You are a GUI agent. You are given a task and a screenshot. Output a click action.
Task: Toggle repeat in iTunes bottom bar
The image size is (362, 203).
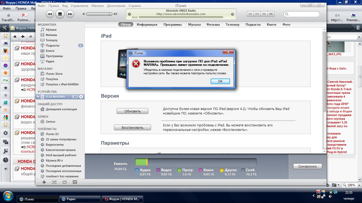(65, 182)
